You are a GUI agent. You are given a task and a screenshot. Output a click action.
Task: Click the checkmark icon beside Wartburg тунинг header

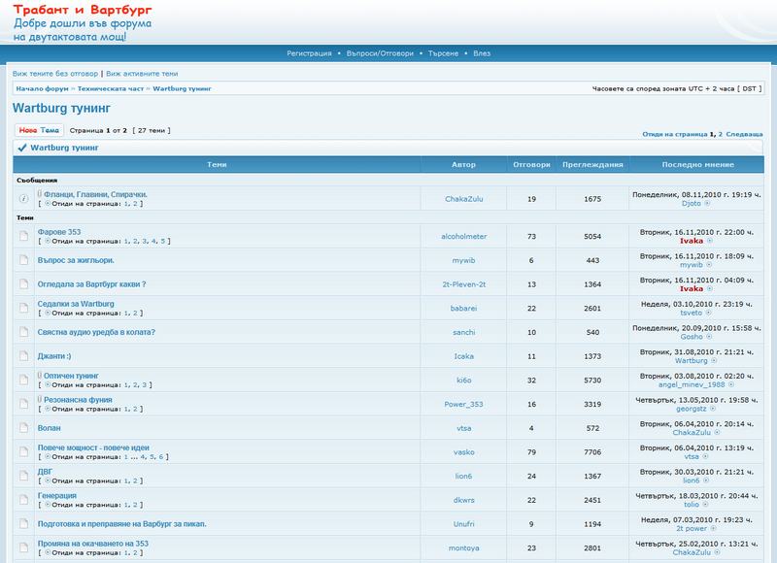21,148
